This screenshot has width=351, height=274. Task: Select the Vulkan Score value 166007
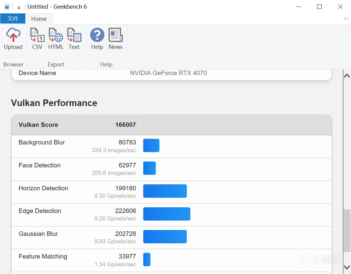point(126,125)
